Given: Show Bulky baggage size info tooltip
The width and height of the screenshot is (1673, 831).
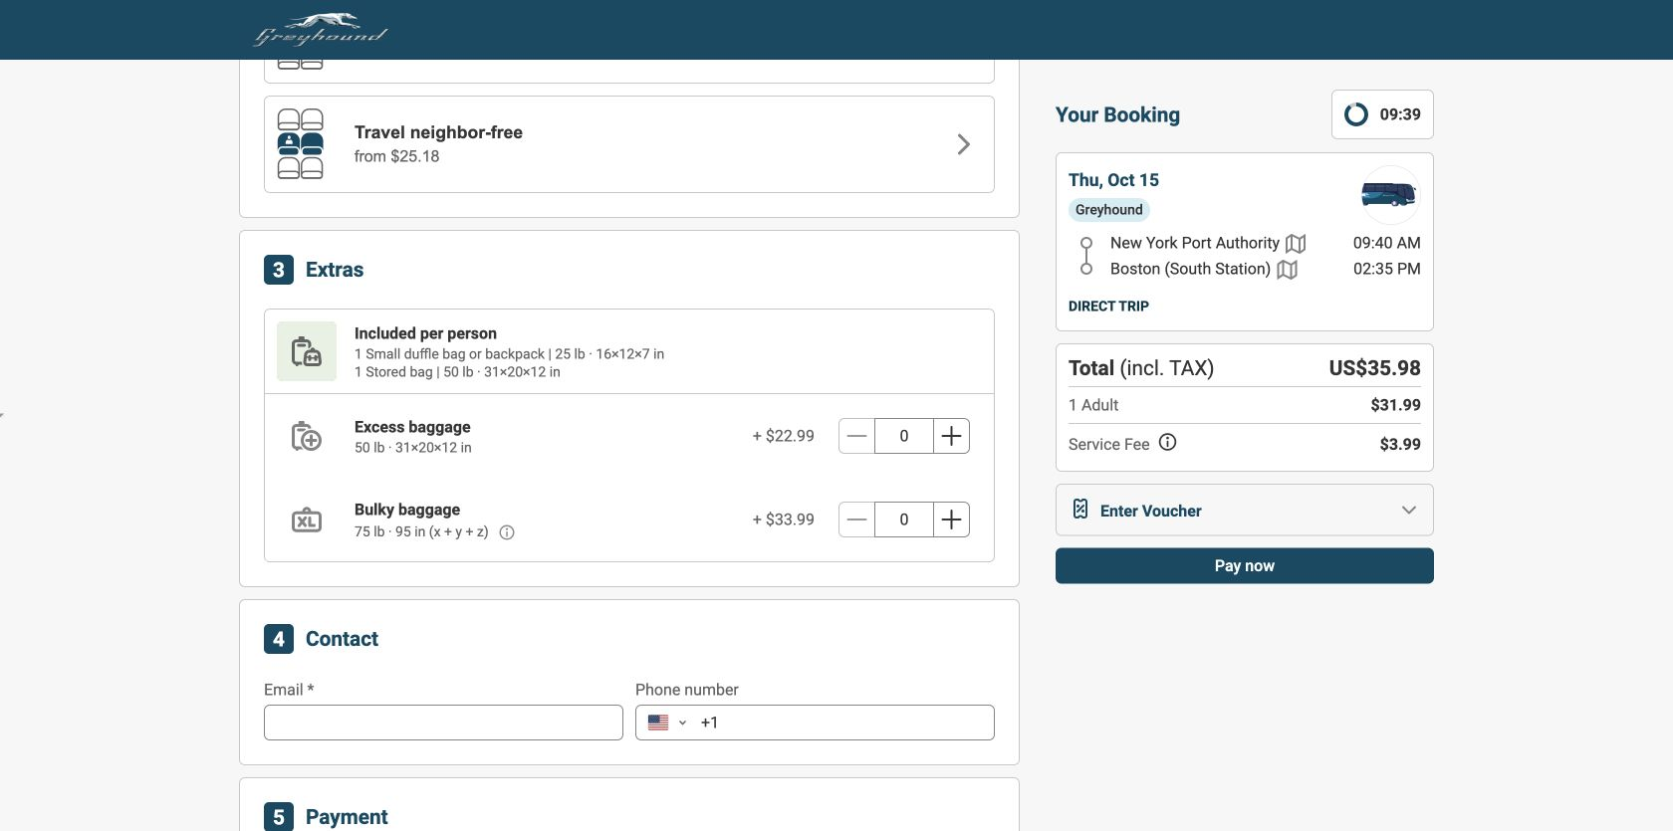Looking at the screenshot, I should (507, 532).
